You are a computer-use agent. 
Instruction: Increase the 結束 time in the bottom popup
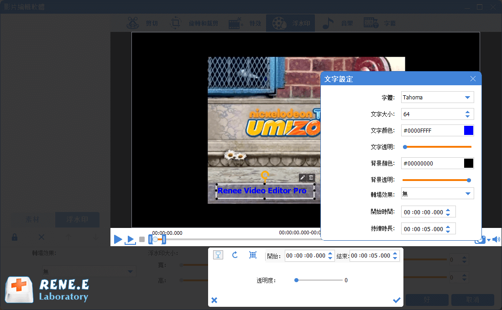coord(395,253)
